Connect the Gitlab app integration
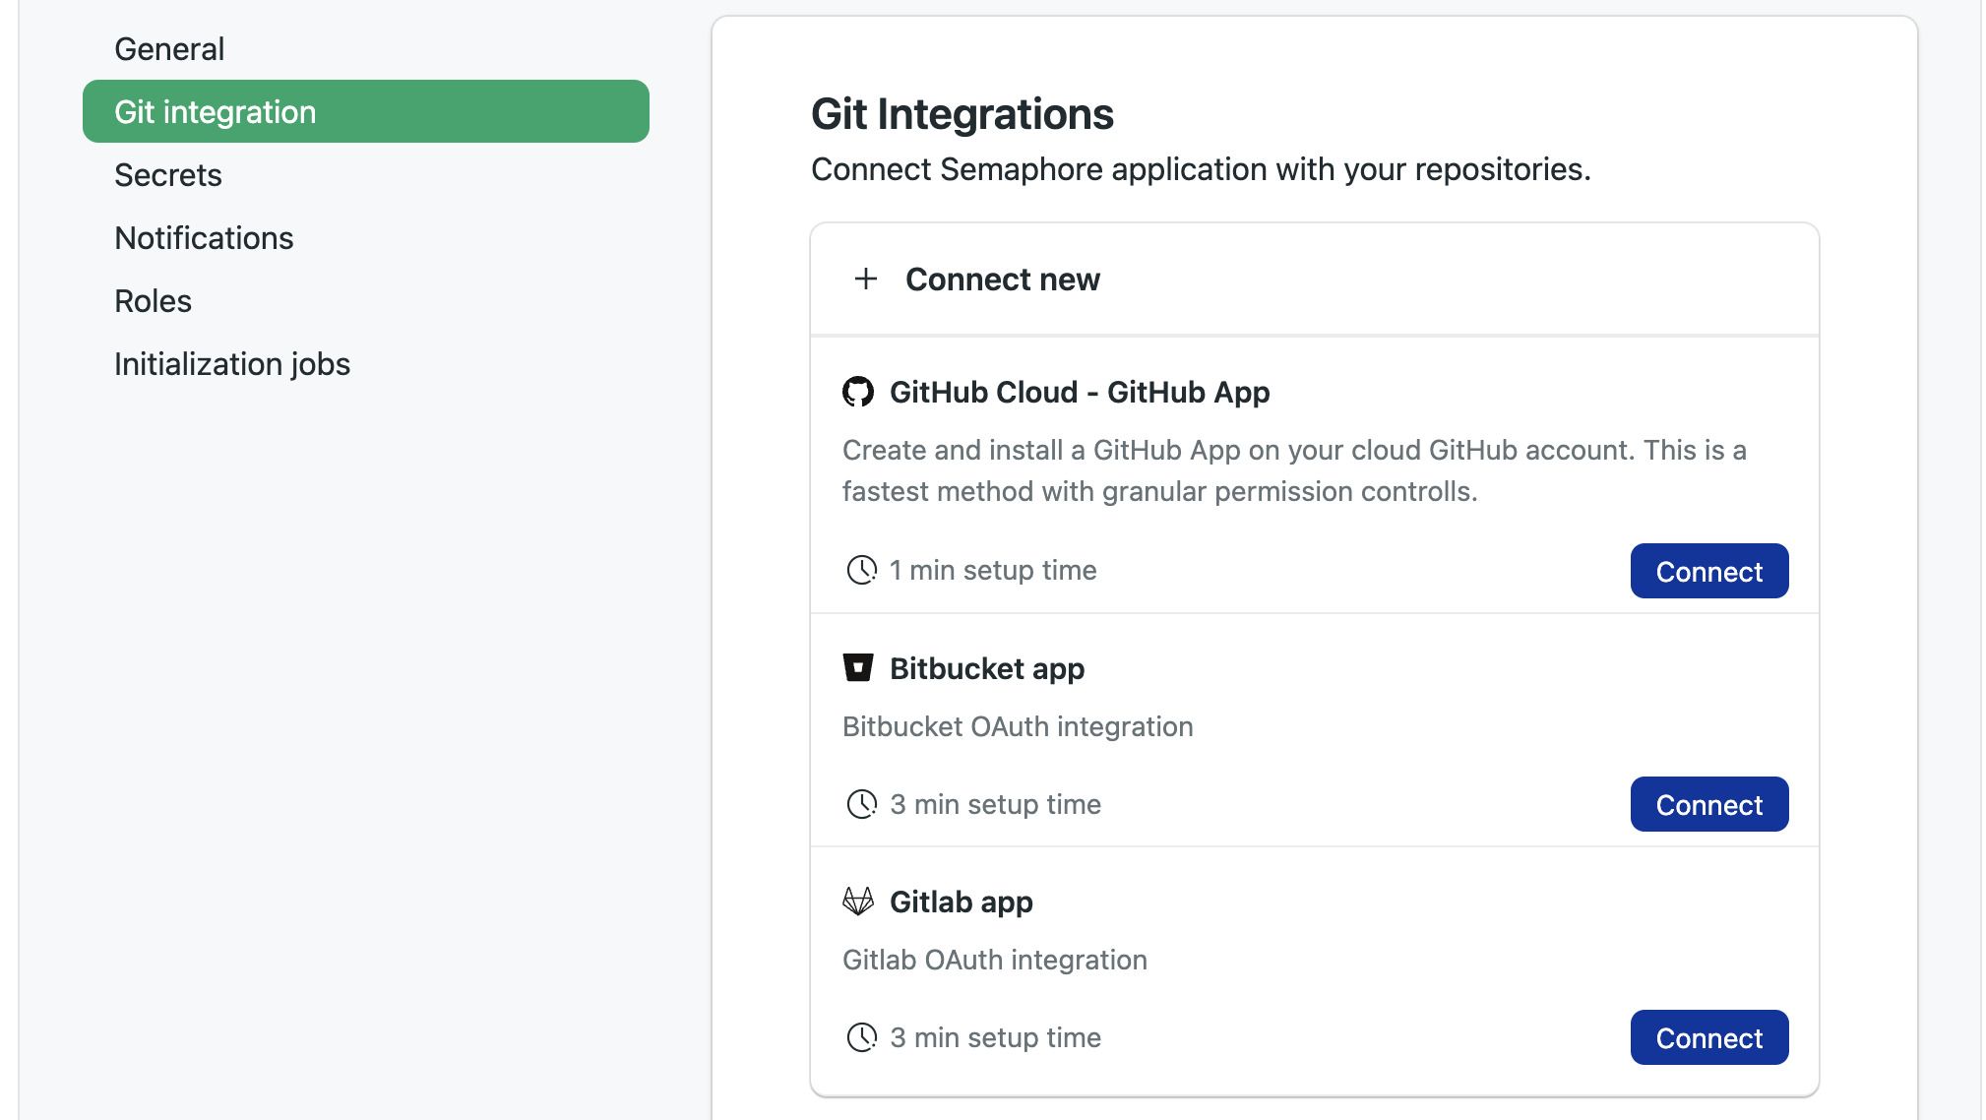 click(1709, 1037)
